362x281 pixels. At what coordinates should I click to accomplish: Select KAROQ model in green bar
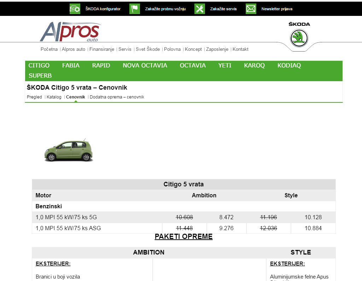point(255,65)
